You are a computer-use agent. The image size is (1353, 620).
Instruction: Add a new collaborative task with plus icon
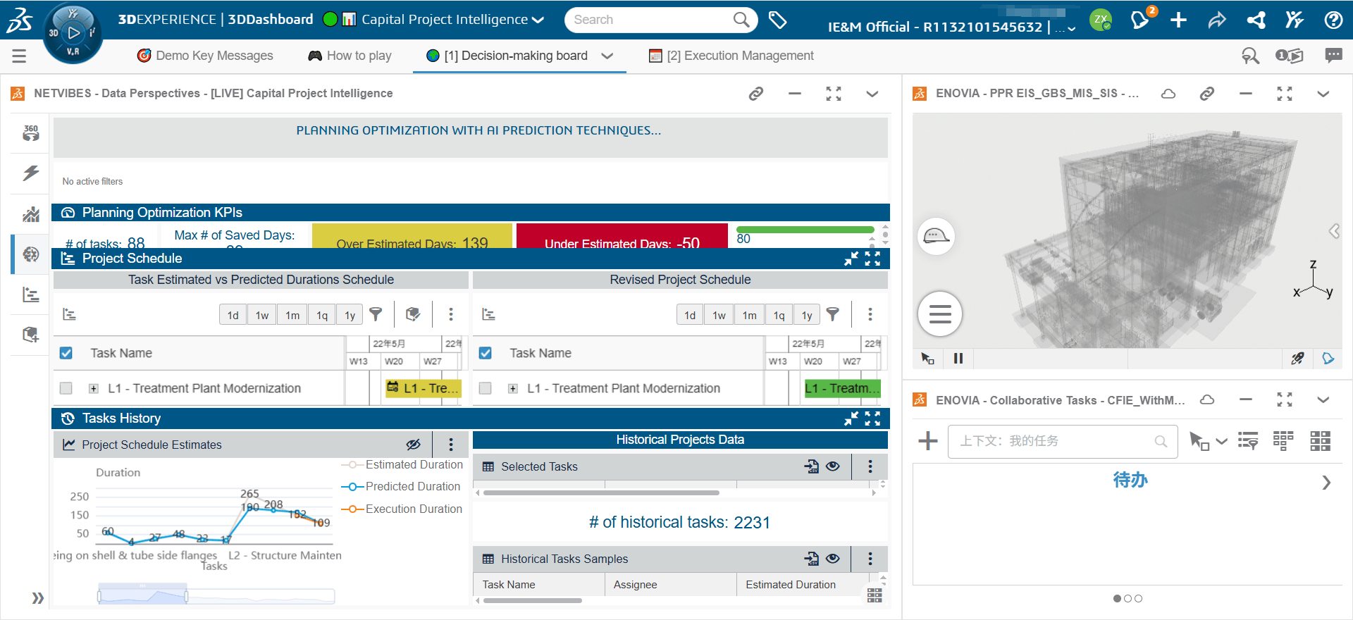point(928,441)
